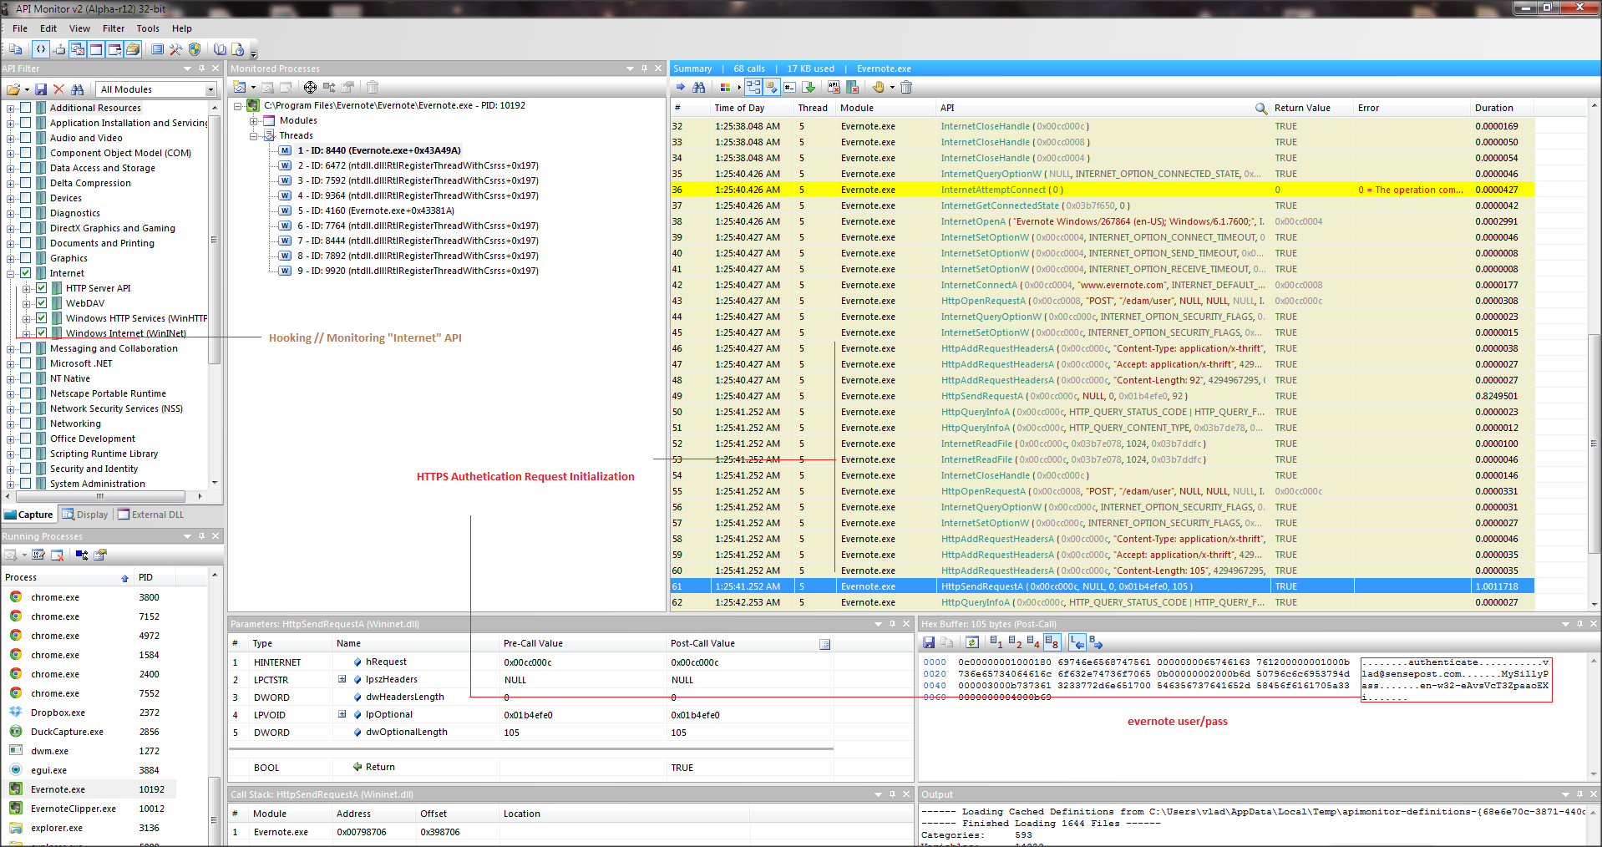Expand the Modules tree node
The width and height of the screenshot is (1602, 847).
click(x=254, y=120)
